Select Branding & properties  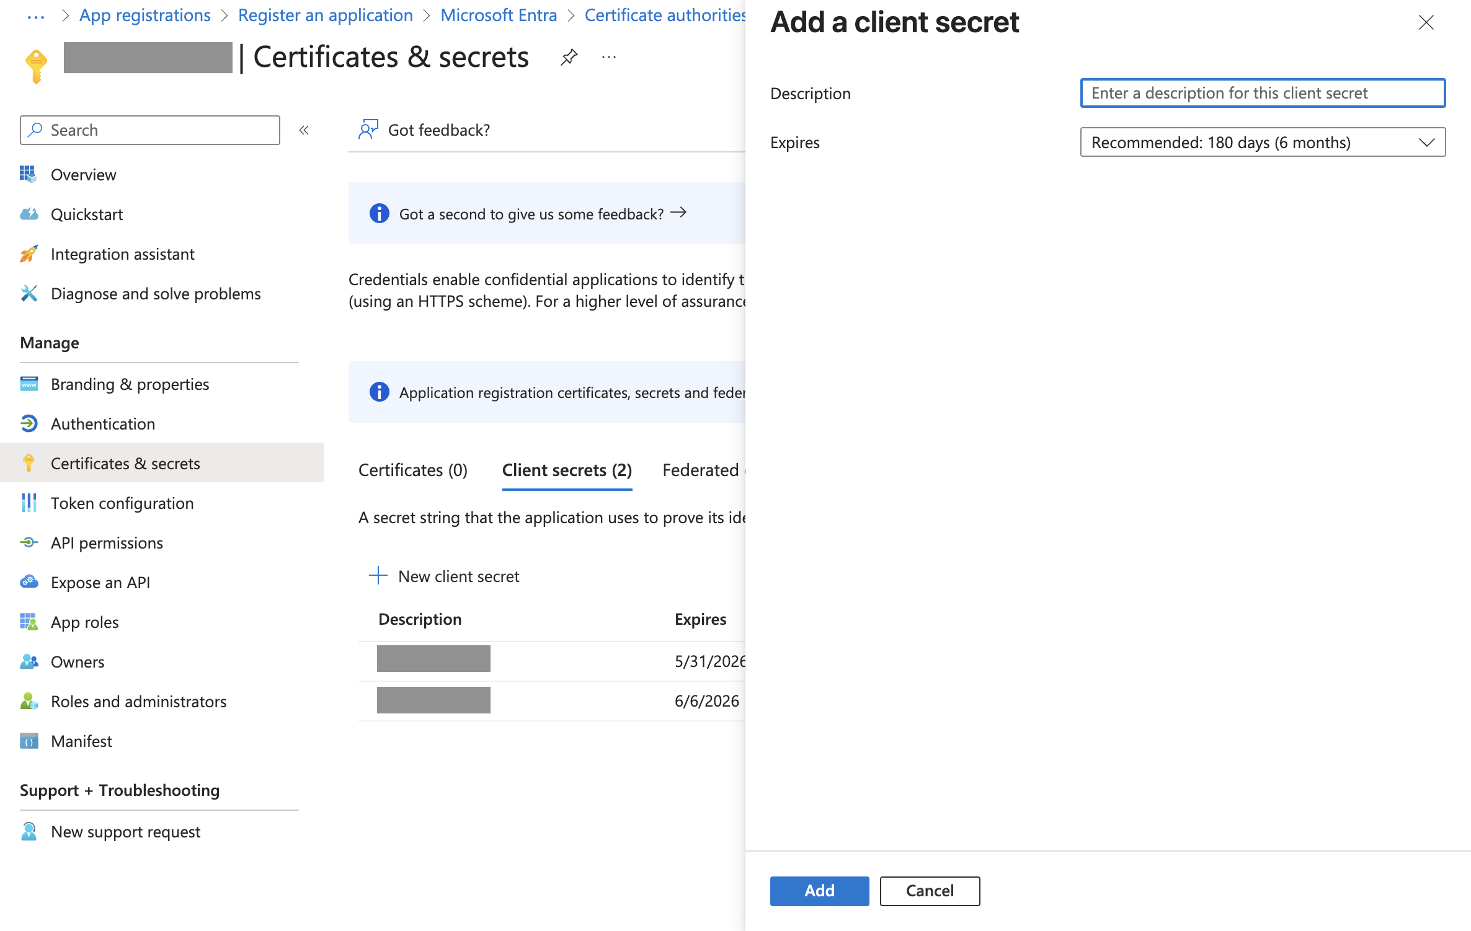130,384
